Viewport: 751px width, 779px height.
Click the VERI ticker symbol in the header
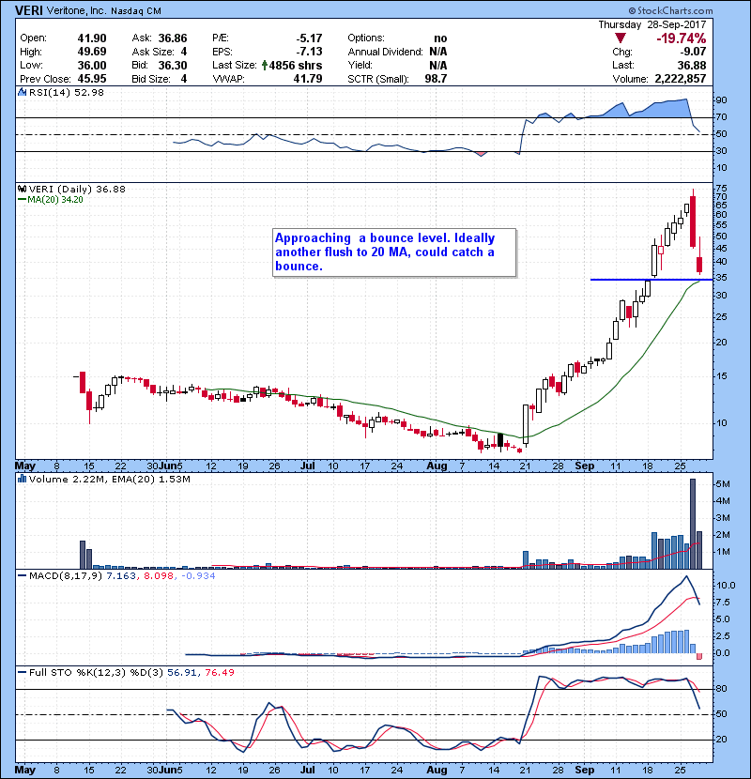tap(29, 10)
